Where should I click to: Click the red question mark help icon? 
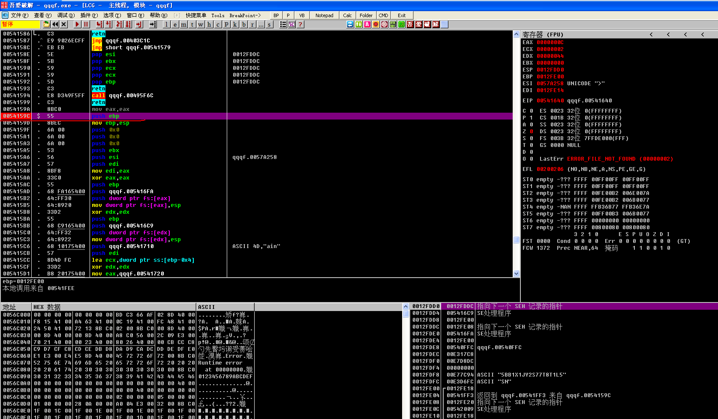click(300, 24)
